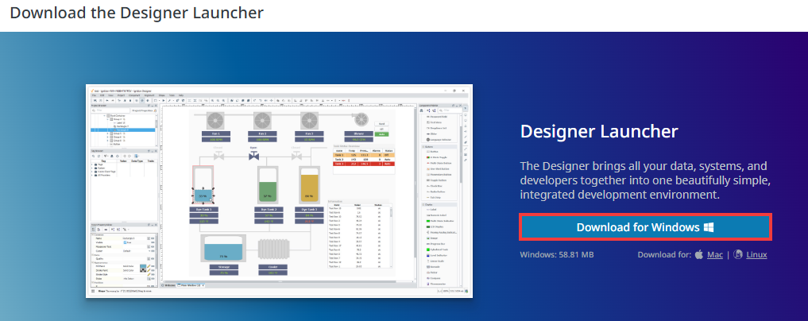The height and width of the screenshot is (321, 808).
Task: Select the Cooler coil graphic
Action: coord(272,249)
